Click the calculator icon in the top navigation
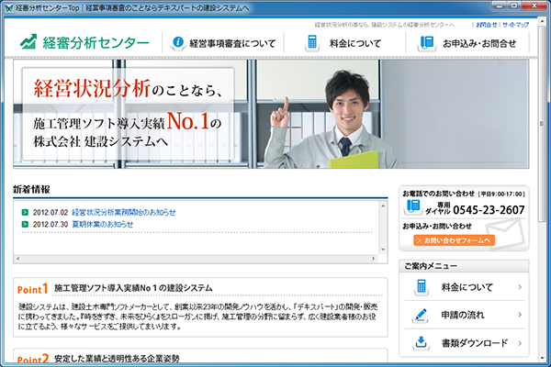This screenshot has width=551, height=367. point(313,42)
